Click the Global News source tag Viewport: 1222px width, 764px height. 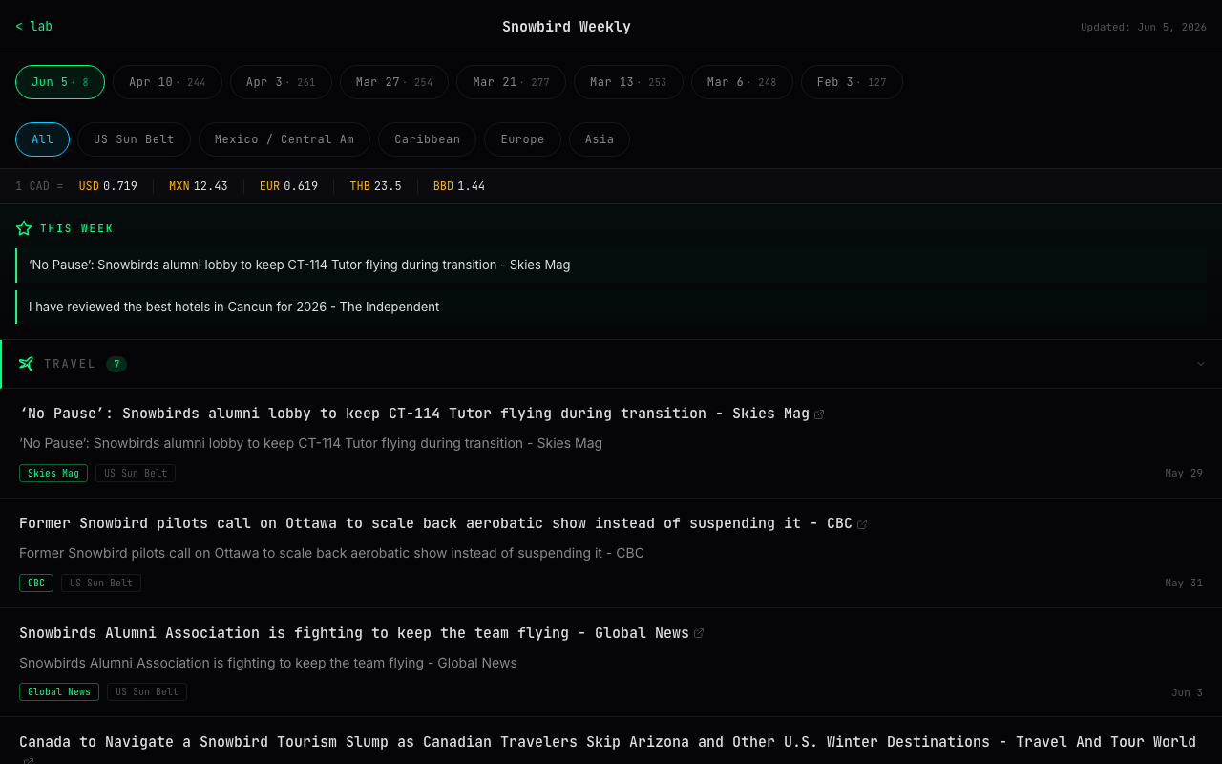(x=59, y=692)
